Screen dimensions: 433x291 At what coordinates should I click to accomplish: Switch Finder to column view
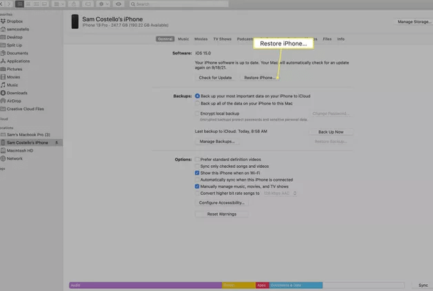pos(36,4)
